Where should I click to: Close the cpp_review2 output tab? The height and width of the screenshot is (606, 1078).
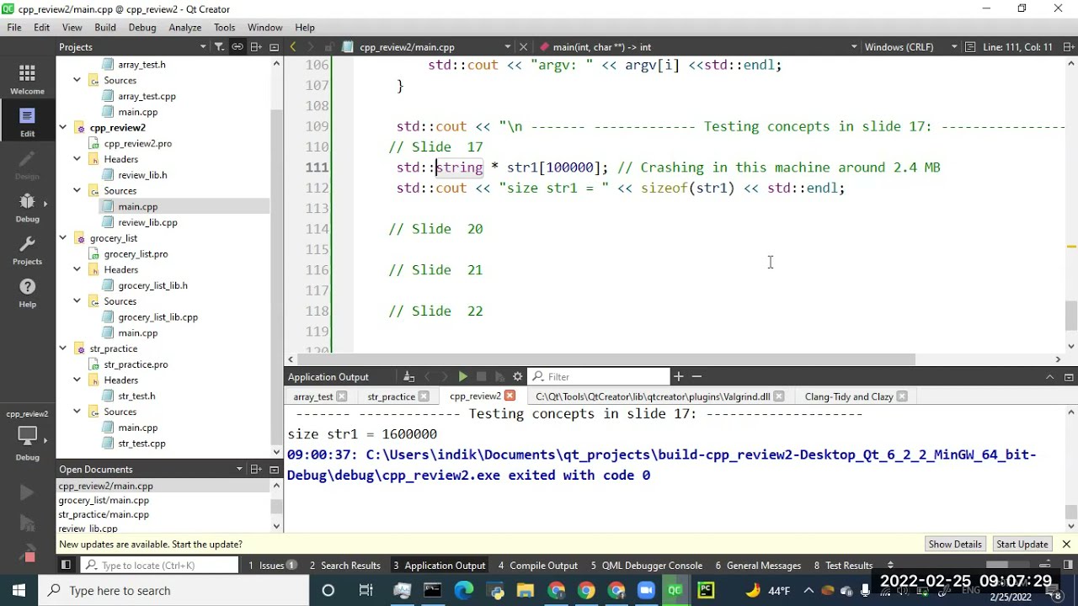[x=509, y=396]
